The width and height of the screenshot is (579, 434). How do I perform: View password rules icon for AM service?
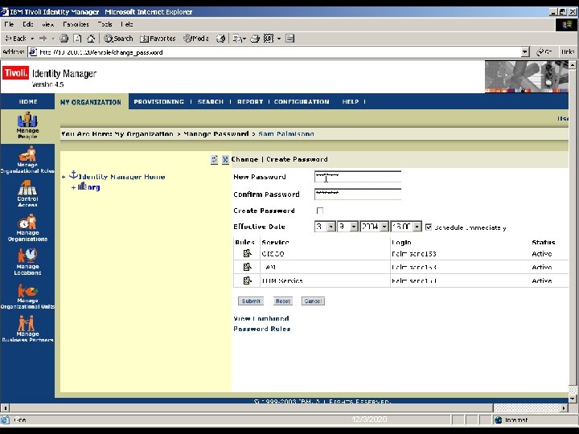point(247,267)
